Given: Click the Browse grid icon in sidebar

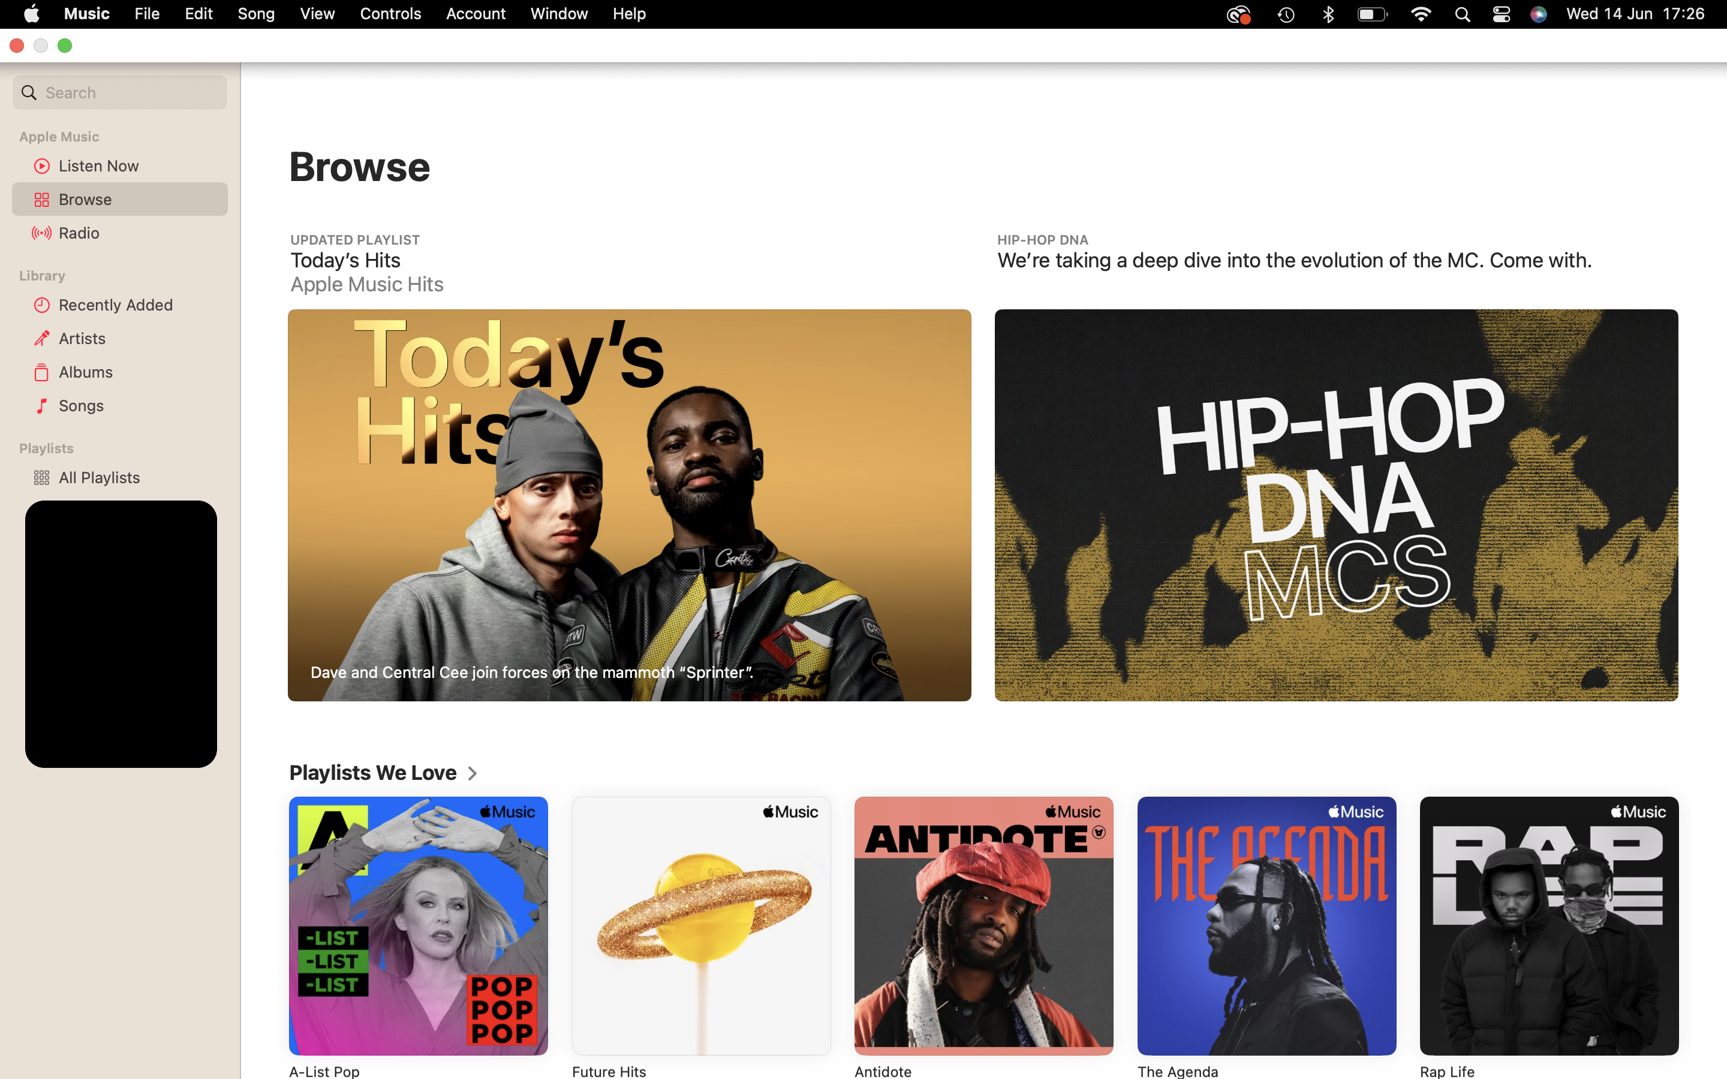Looking at the screenshot, I should (x=42, y=200).
